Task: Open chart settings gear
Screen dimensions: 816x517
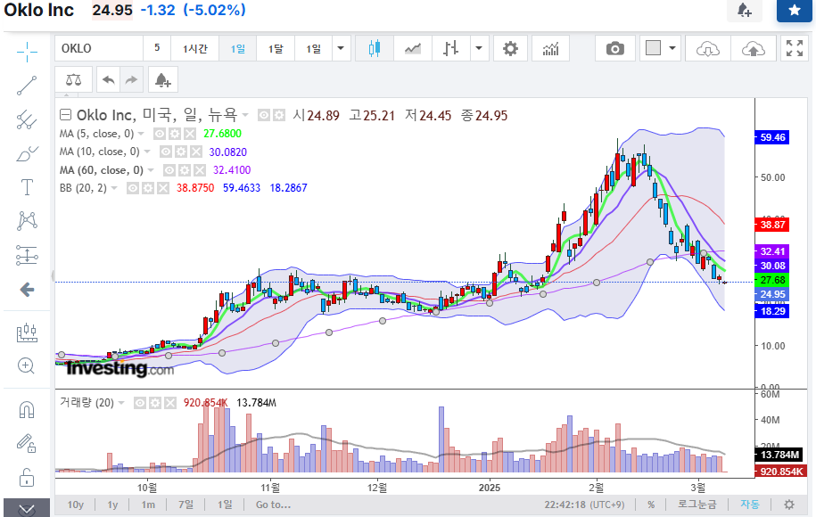Action: tap(510, 49)
